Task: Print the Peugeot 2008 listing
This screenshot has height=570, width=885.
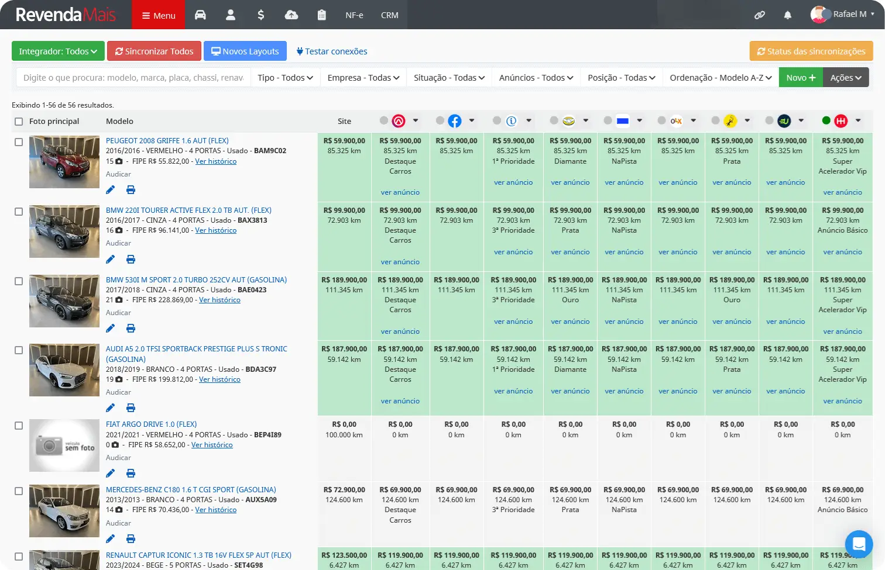Action: [131, 189]
